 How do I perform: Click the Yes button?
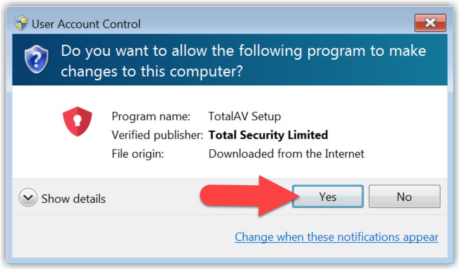click(328, 197)
